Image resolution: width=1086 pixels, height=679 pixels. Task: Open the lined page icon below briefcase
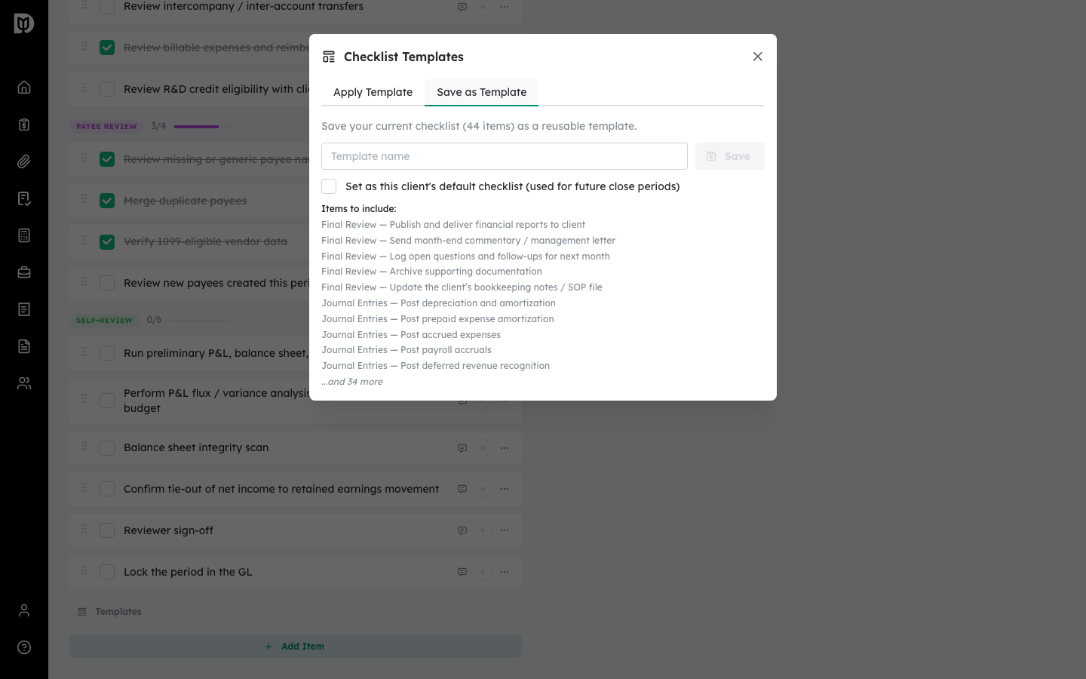click(24, 309)
